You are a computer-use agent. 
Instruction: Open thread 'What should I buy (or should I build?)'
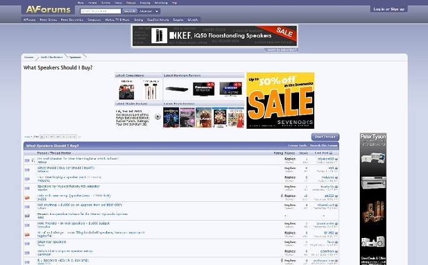tap(66, 168)
